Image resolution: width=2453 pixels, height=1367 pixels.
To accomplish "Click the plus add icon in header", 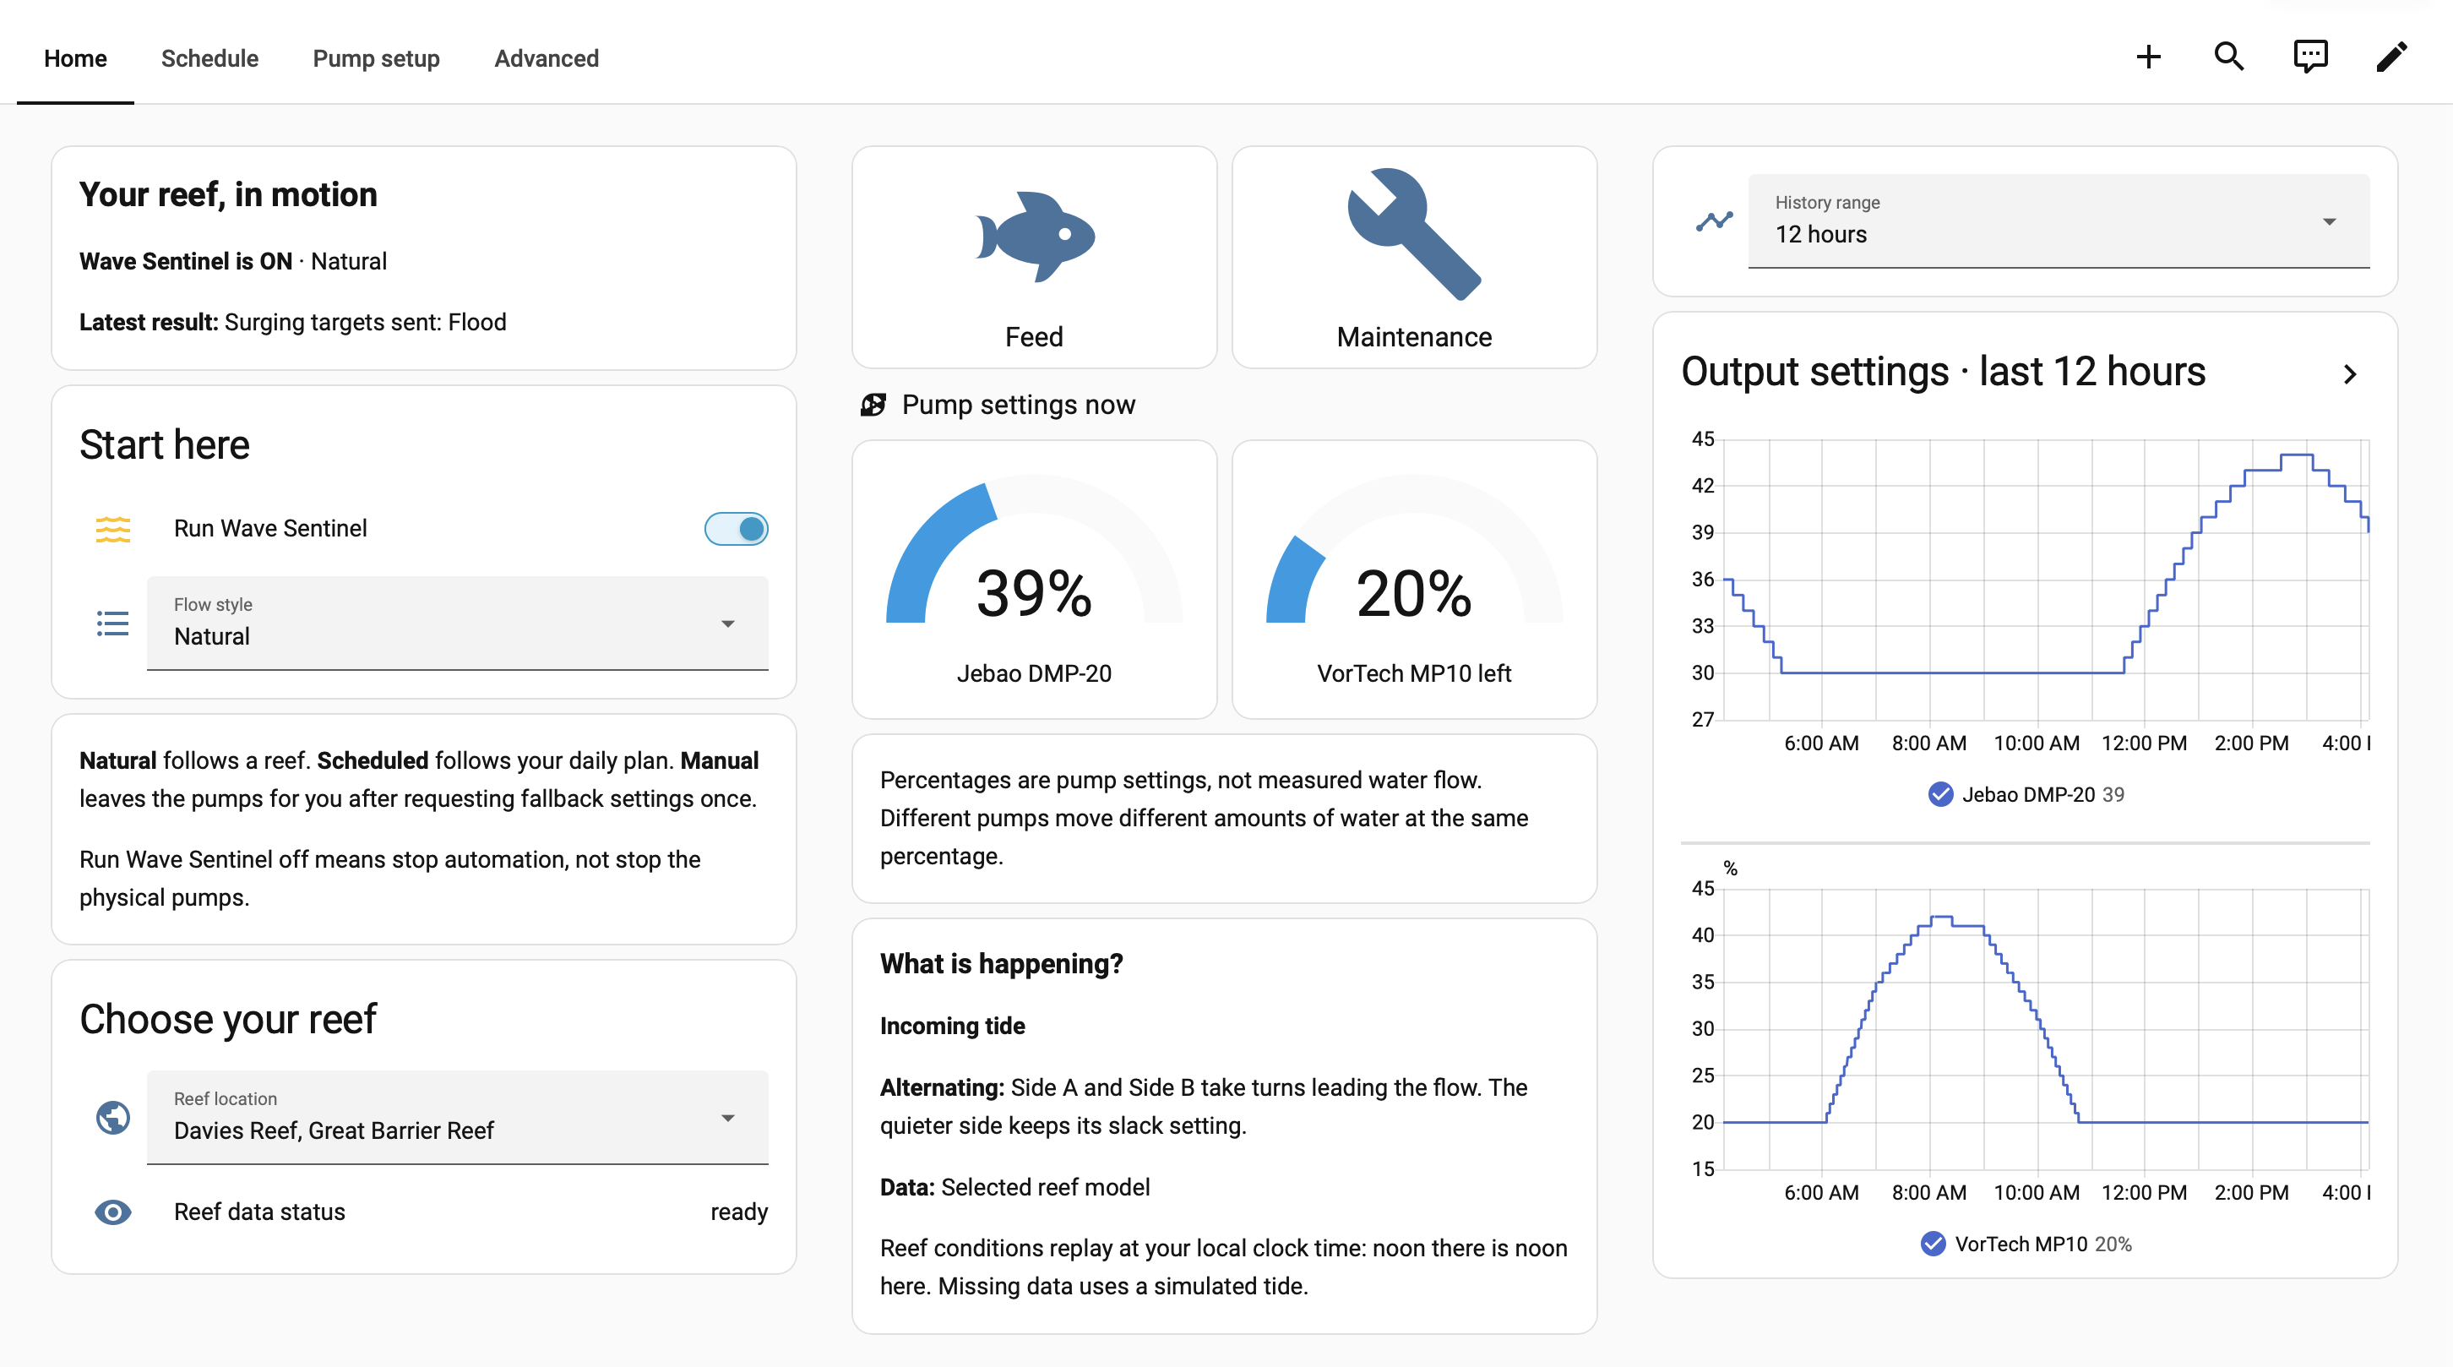I will [2148, 57].
